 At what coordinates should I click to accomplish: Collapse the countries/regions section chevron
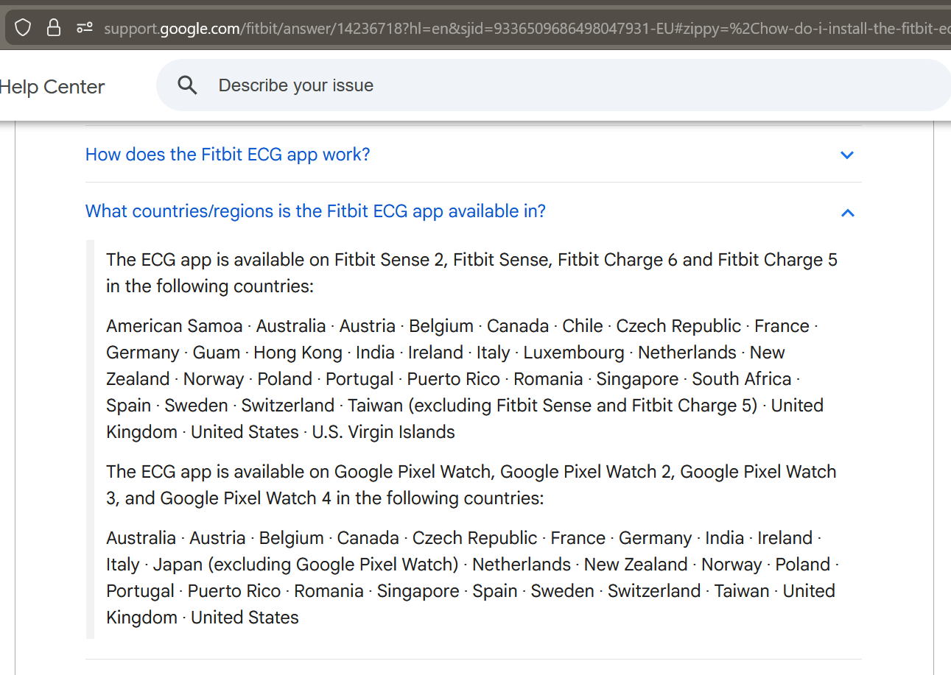click(x=847, y=213)
